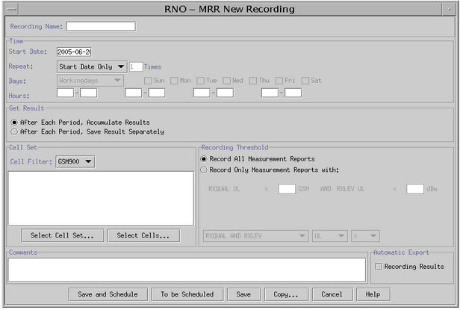
Task: Select 'After Each Period, Accumulate Results'
Action: [15, 122]
